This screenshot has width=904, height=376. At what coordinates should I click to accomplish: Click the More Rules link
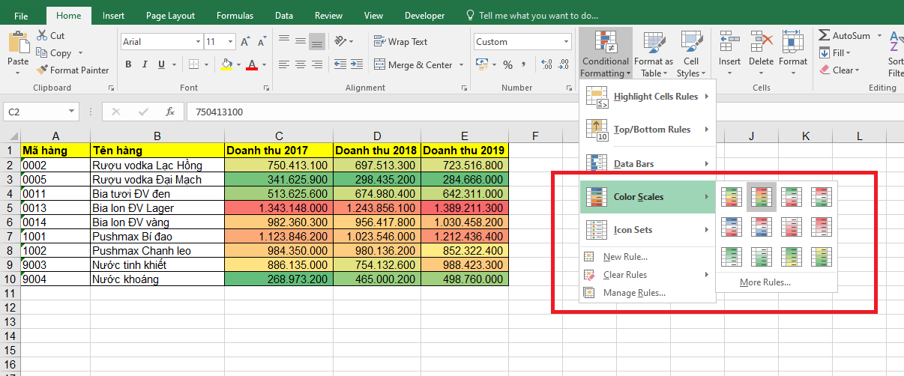coord(765,282)
